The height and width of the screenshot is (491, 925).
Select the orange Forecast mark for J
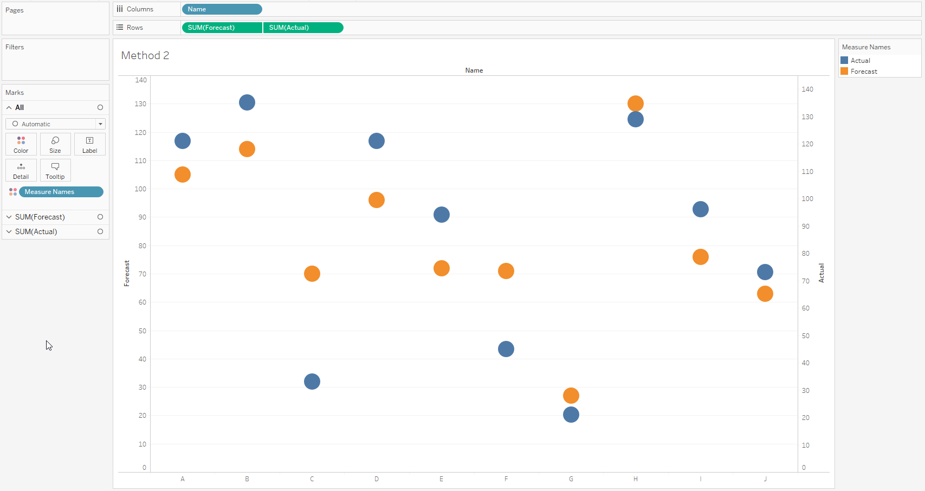[765, 294]
